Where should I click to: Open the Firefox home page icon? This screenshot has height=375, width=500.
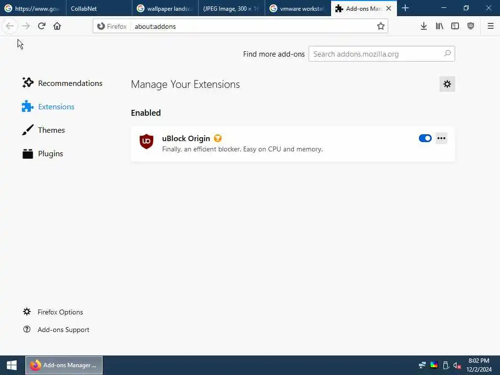(57, 26)
